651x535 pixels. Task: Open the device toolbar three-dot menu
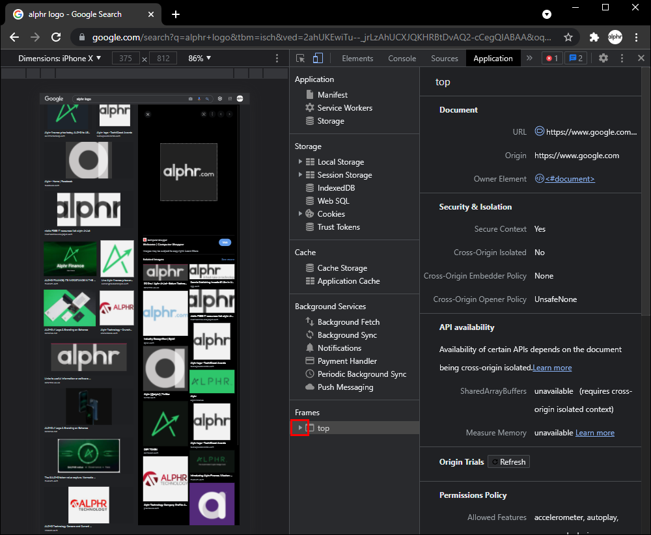[x=277, y=58]
